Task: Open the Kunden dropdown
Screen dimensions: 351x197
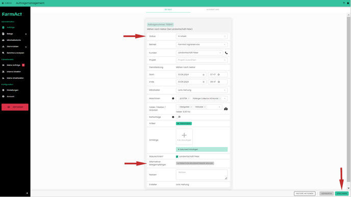Action: pos(199,53)
